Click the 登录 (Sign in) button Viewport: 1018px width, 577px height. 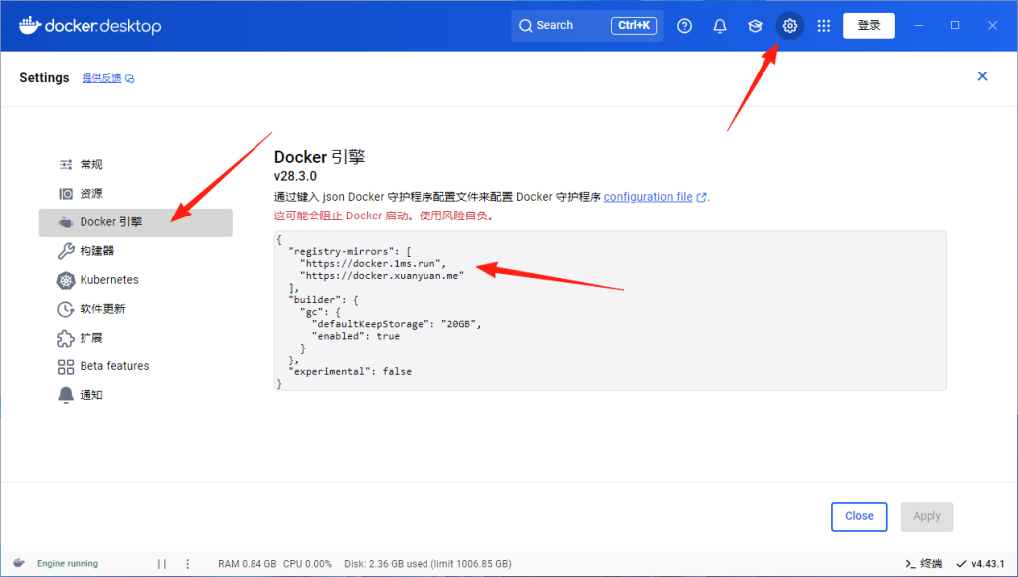click(868, 25)
